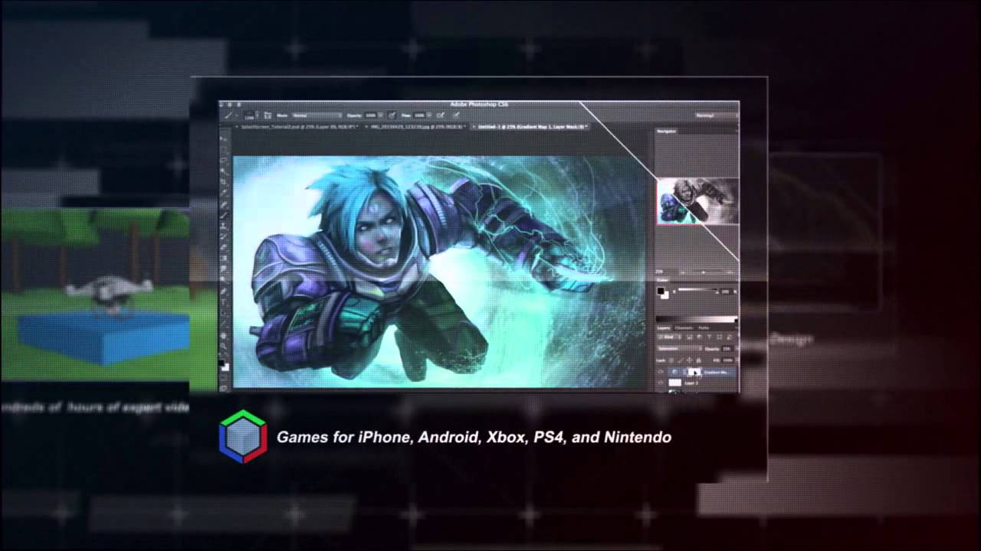Viewport: 981px width, 551px height.
Task: Hide Layer 2 visibility eye
Action: click(661, 383)
